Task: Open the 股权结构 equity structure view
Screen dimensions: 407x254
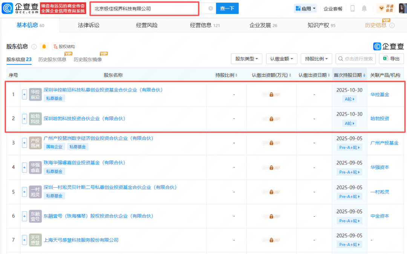Action: [64, 46]
